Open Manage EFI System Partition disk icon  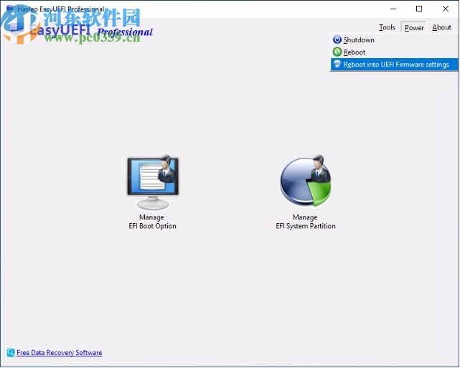[x=306, y=180]
